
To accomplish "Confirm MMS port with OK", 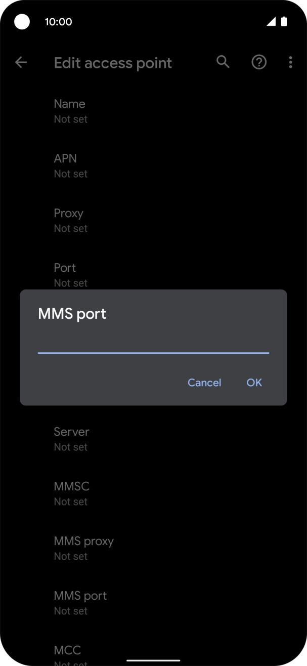I will pyautogui.click(x=254, y=383).
